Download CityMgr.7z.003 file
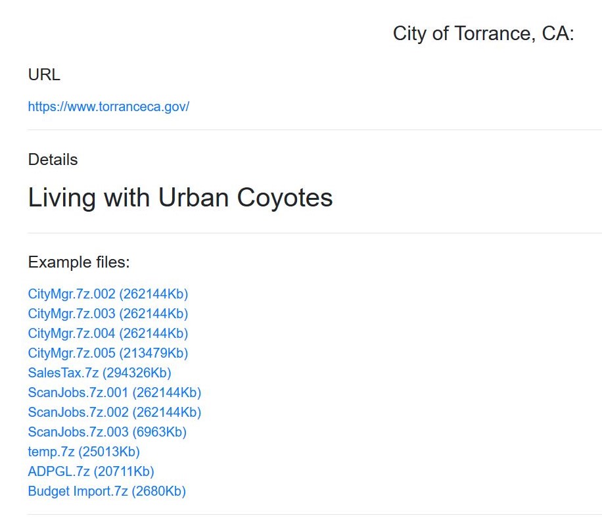 pos(108,314)
